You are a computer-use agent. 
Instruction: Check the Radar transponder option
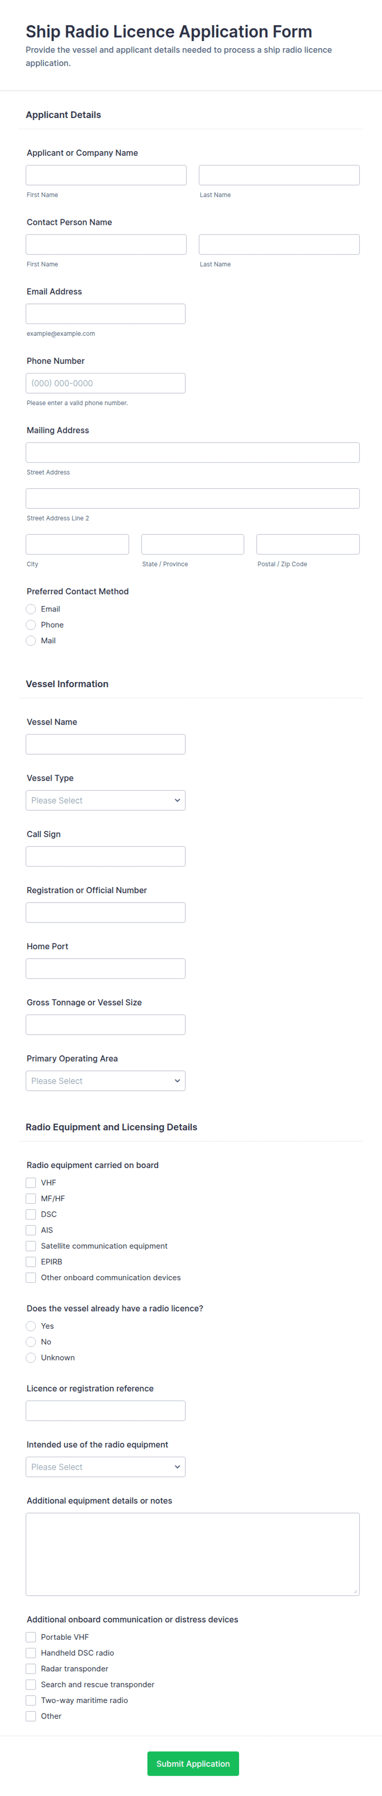coord(31,1669)
